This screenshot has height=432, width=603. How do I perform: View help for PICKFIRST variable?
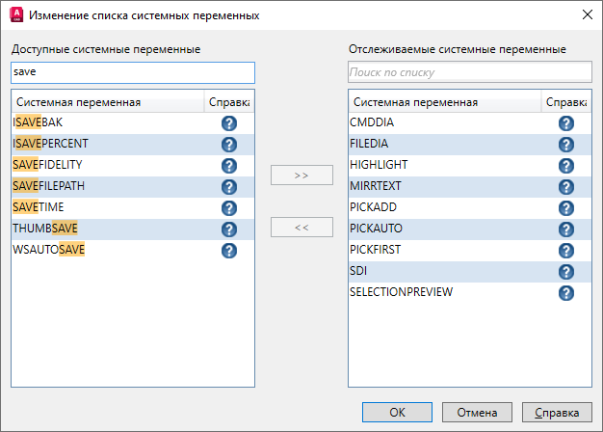pyautogui.click(x=566, y=251)
